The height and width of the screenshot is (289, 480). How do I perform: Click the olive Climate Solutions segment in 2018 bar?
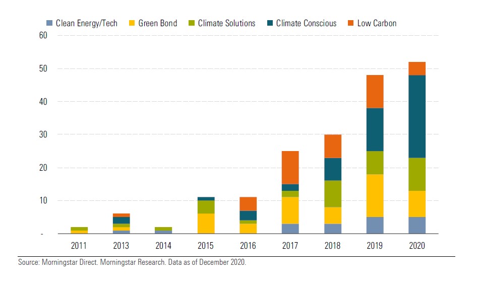coord(332,194)
